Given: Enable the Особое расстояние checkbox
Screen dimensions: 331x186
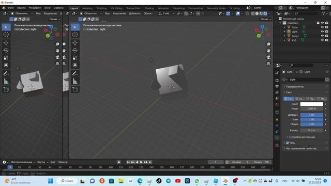Looking at the screenshot, I should click(291, 137).
